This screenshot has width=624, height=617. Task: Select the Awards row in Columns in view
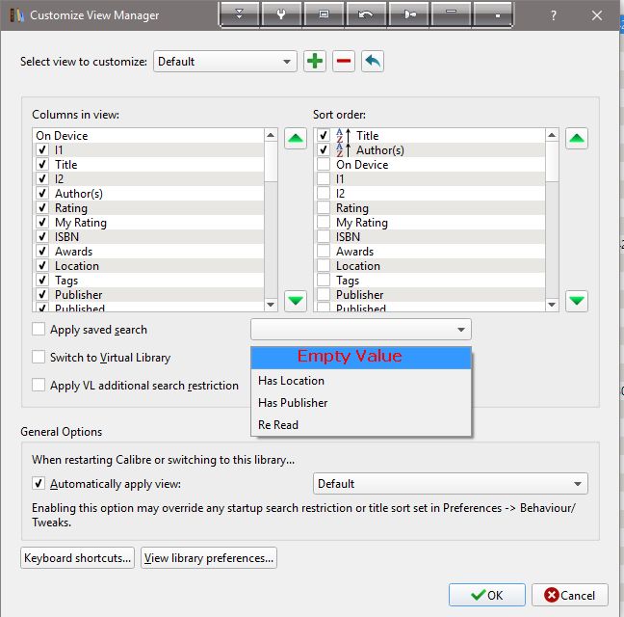(x=148, y=252)
